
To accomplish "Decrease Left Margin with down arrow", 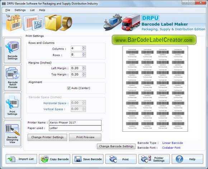I will [x=84, y=70].
